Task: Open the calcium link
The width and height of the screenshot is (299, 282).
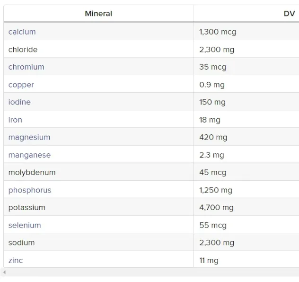Action: (22, 32)
